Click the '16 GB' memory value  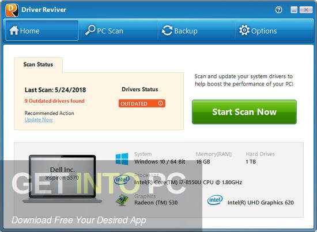(x=203, y=162)
